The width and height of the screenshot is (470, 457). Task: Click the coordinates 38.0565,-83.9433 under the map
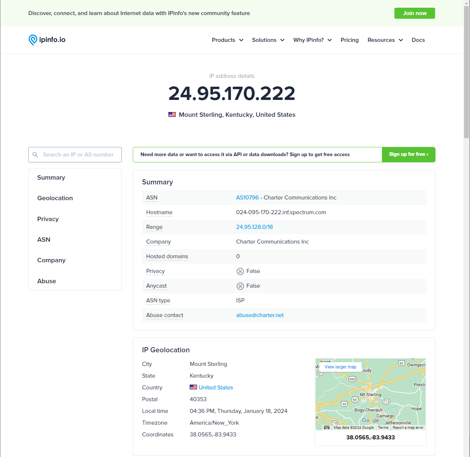(x=371, y=437)
